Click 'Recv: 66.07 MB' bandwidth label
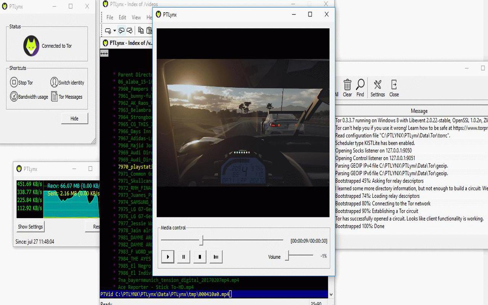This screenshot has width=488, height=305. [x=63, y=186]
